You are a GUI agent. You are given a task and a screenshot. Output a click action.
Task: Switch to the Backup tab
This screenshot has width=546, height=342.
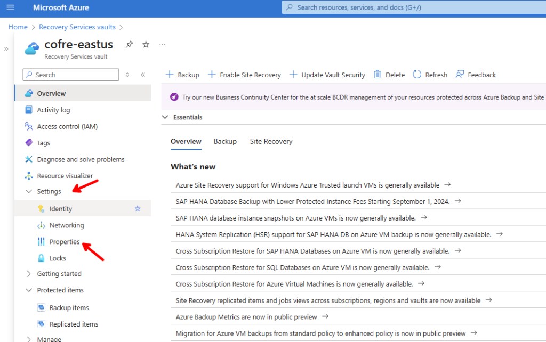(x=225, y=141)
